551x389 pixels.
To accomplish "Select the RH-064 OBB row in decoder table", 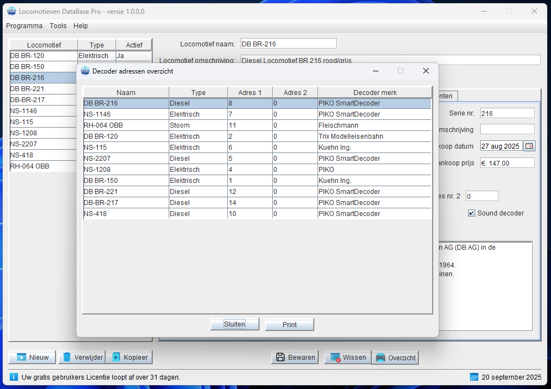I will [x=126, y=125].
